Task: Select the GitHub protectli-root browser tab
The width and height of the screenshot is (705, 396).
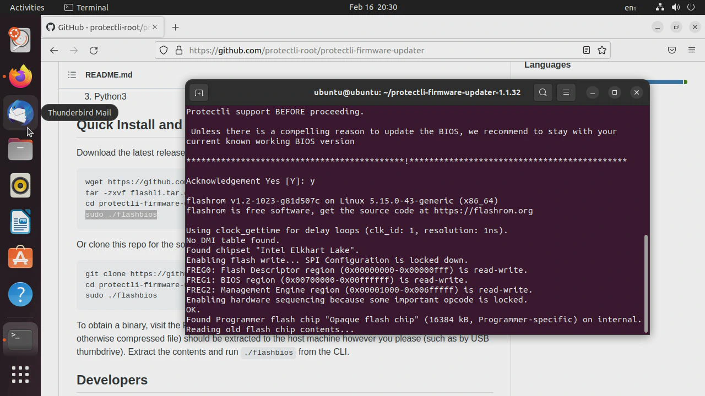Action: click(x=102, y=27)
